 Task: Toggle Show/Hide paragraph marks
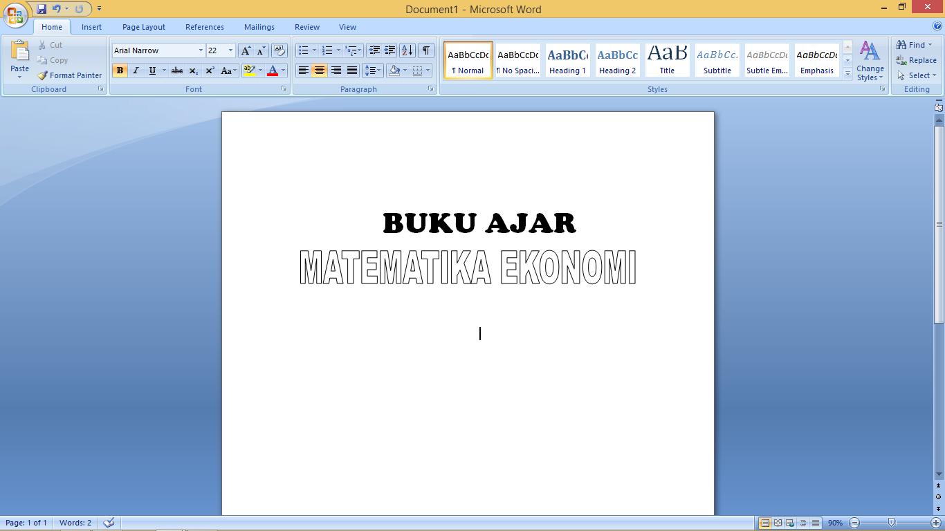(426, 50)
